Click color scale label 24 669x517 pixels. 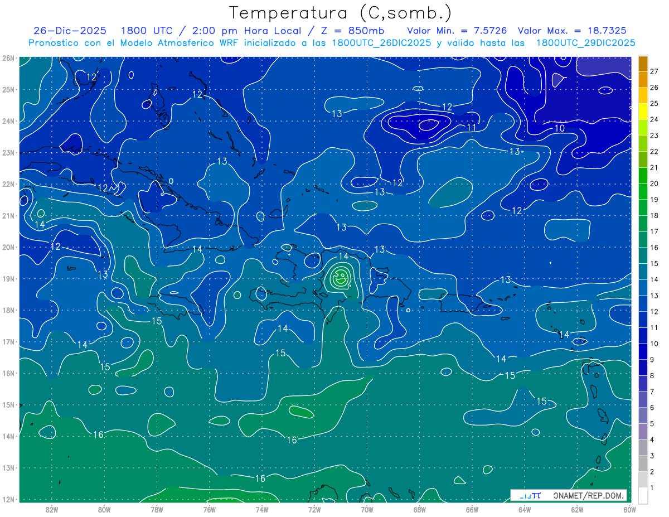(654, 119)
